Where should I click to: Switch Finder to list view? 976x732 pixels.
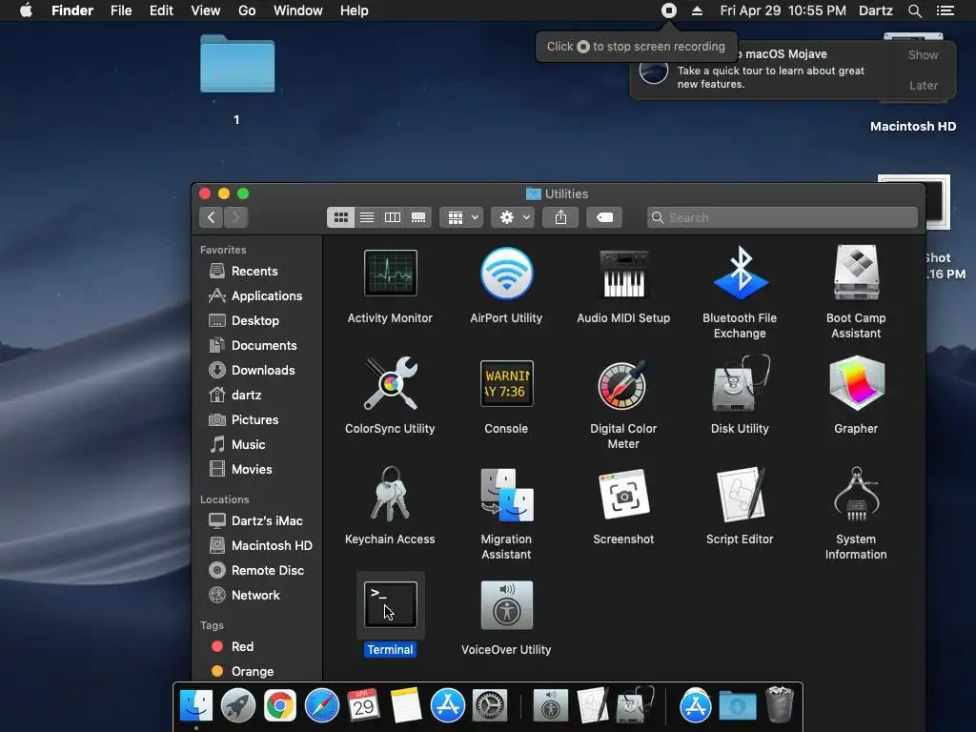coord(367,217)
